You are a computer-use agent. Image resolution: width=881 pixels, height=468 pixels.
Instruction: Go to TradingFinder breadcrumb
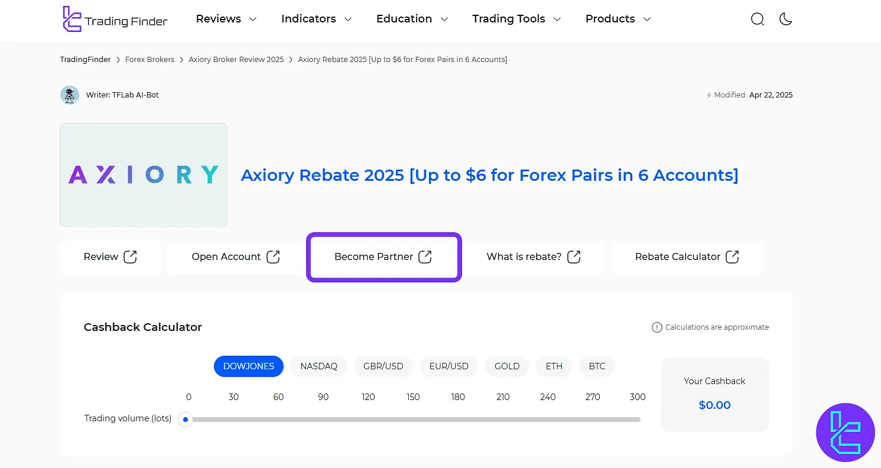coord(85,60)
